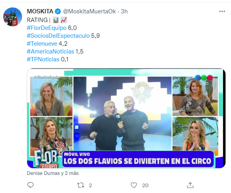Screen dimensions: 231x193
Task: Open the #Telenueve hashtag link
Action: (x=42, y=44)
